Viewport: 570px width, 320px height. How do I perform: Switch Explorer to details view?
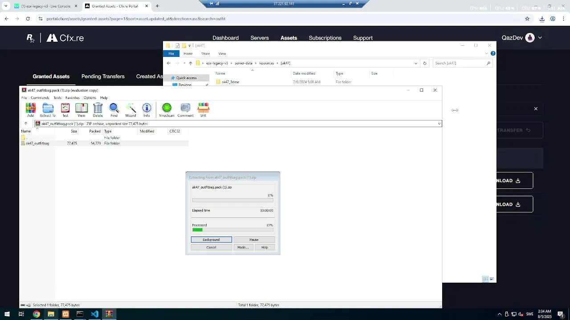(x=485, y=279)
